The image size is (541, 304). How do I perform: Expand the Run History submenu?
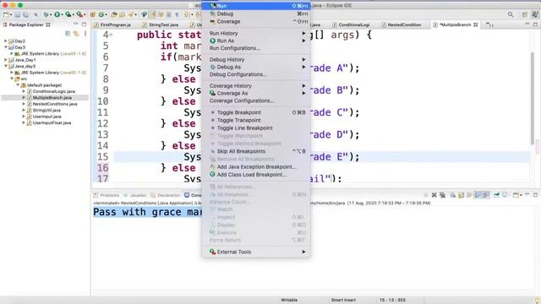[256, 33]
